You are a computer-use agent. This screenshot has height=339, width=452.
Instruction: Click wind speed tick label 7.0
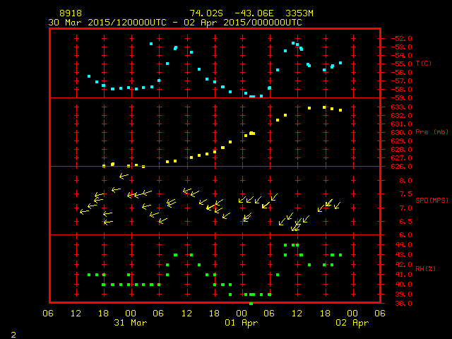tap(405, 208)
